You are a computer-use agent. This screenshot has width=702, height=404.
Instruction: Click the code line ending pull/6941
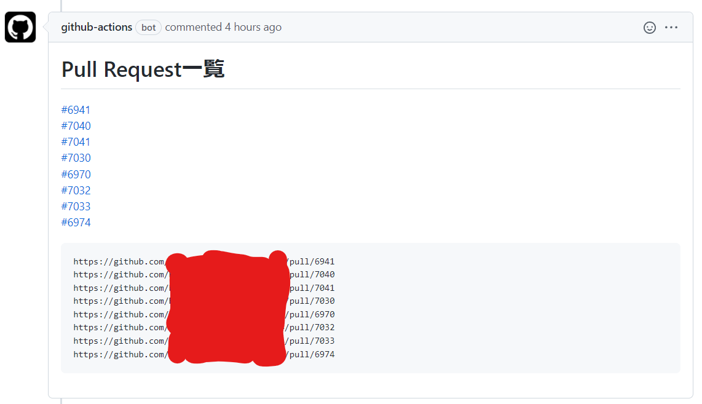click(x=204, y=261)
